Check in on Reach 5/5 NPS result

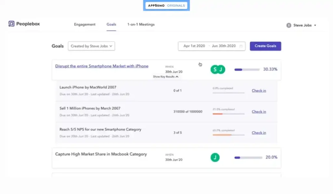[259, 133]
